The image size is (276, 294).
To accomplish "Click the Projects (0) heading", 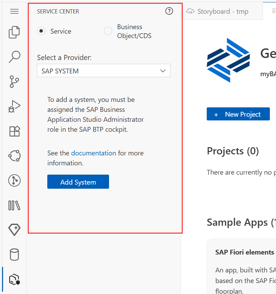I will coord(233,151).
